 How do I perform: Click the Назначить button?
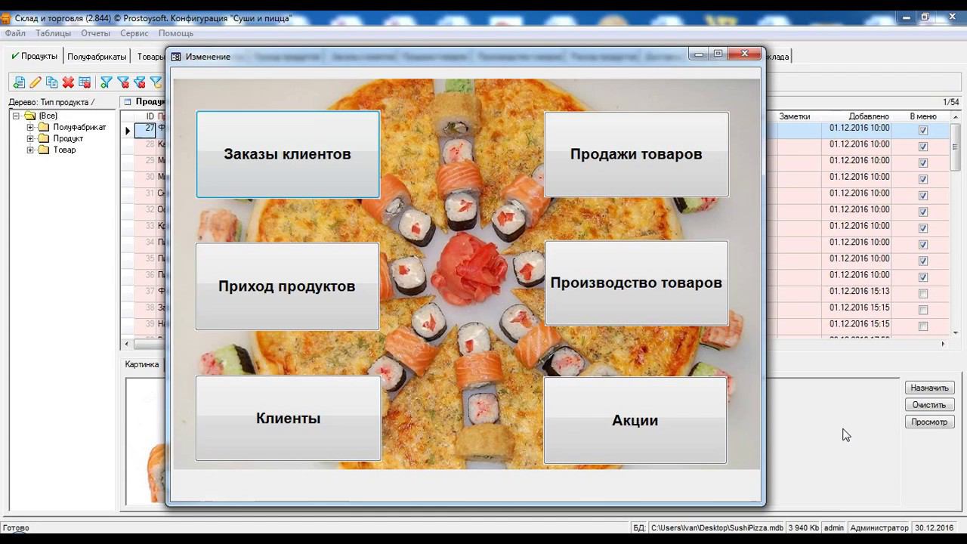[929, 388]
